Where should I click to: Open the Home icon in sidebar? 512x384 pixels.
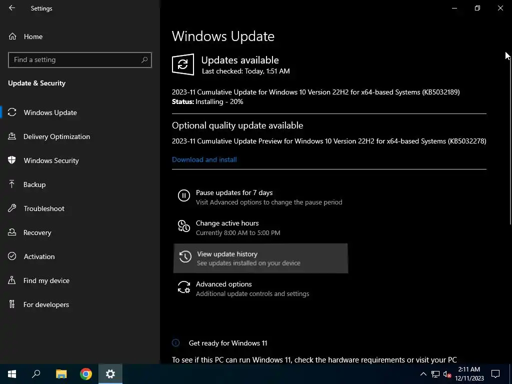pos(12,36)
